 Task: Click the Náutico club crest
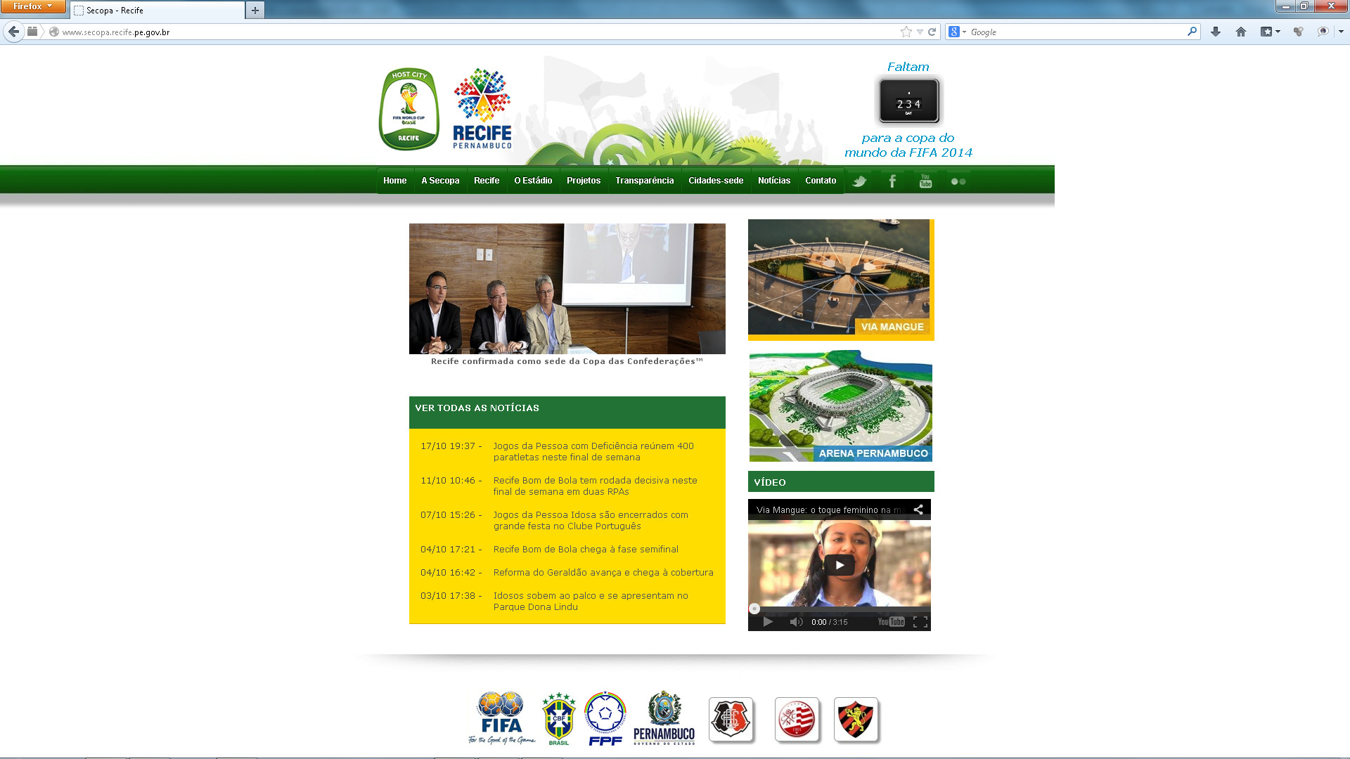click(797, 720)
